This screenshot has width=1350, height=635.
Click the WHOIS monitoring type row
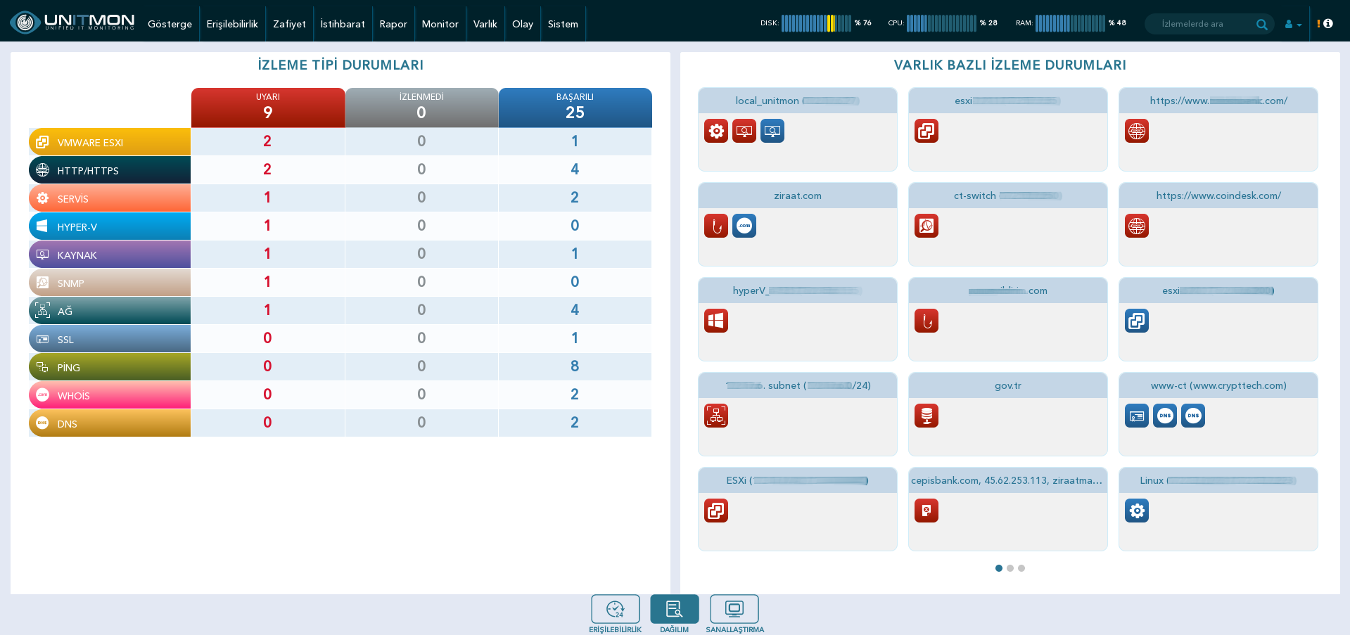[x=340, y=395]
